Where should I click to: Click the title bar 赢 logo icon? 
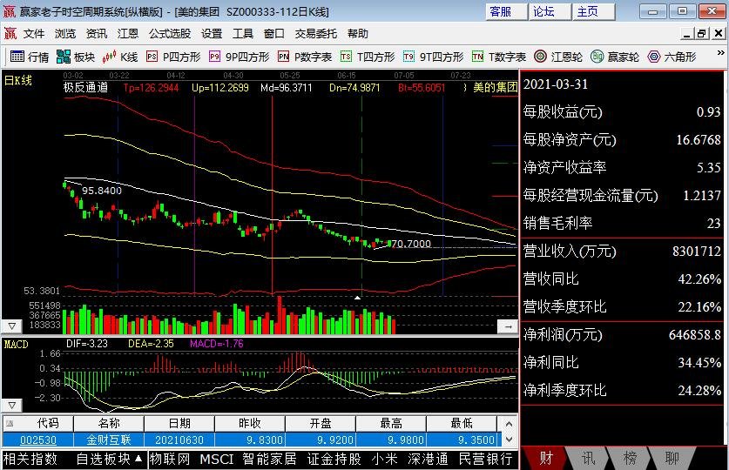click(x=10, y=11)
